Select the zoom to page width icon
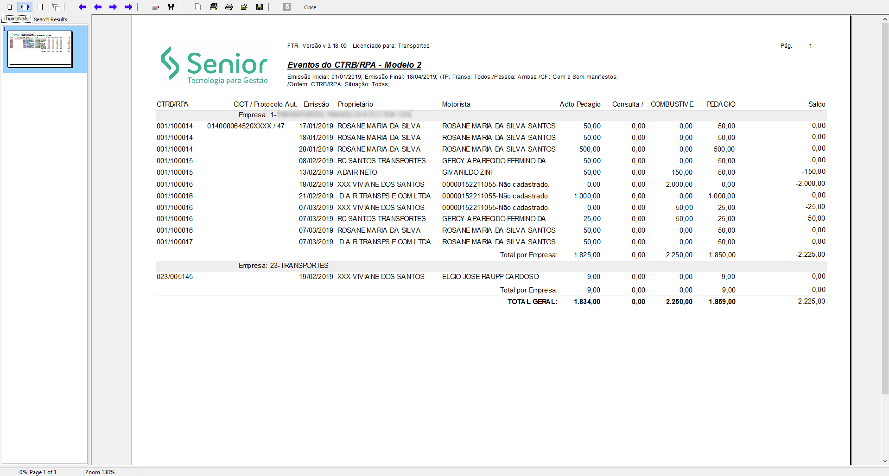This screenshot has width=889, height=476. (x=25, y=7)
